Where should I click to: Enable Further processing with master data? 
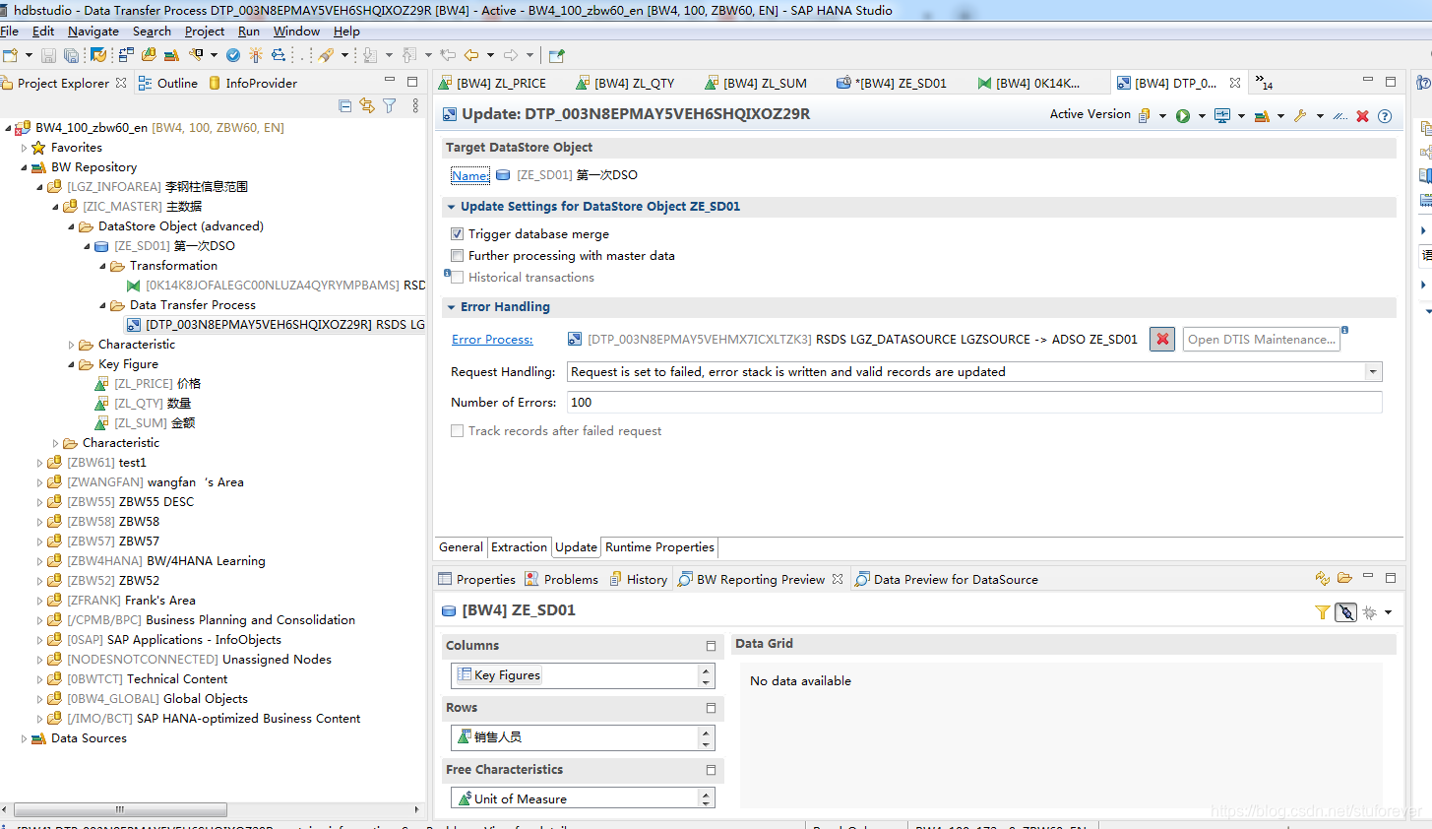click(x=457, y=256)
